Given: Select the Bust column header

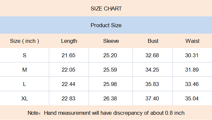Looking at the screenshot, I should click(153, 41).
